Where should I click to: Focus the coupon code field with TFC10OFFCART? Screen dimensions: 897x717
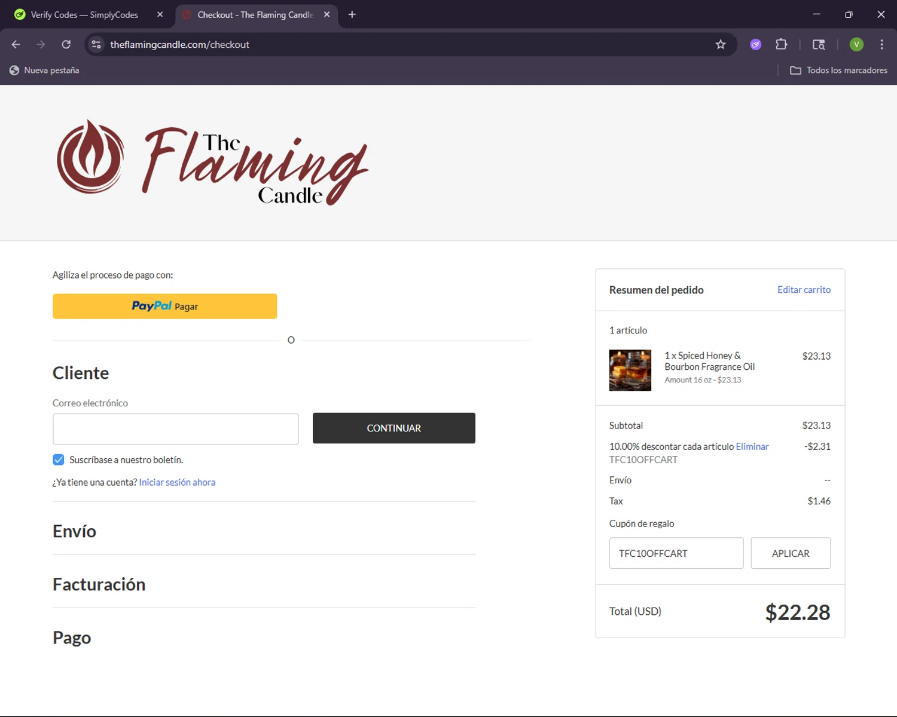click(676, 553)
